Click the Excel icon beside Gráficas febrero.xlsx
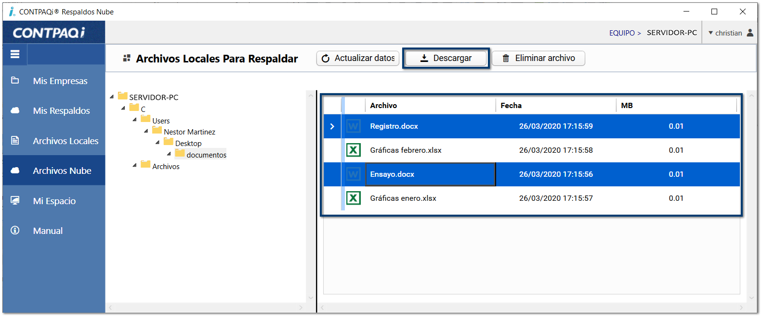This screenshot has width=762, height=317. coord(353,150)
